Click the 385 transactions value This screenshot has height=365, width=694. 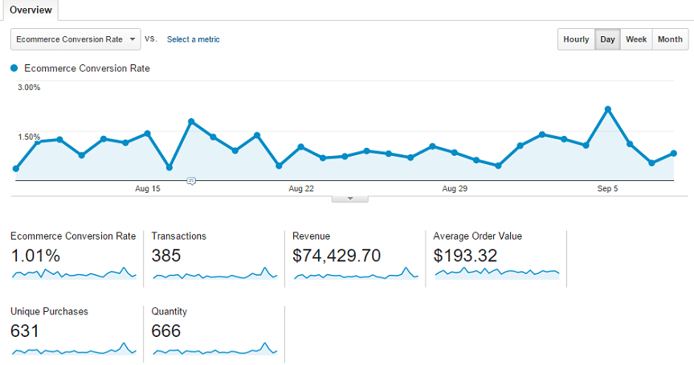coord(166,256)
